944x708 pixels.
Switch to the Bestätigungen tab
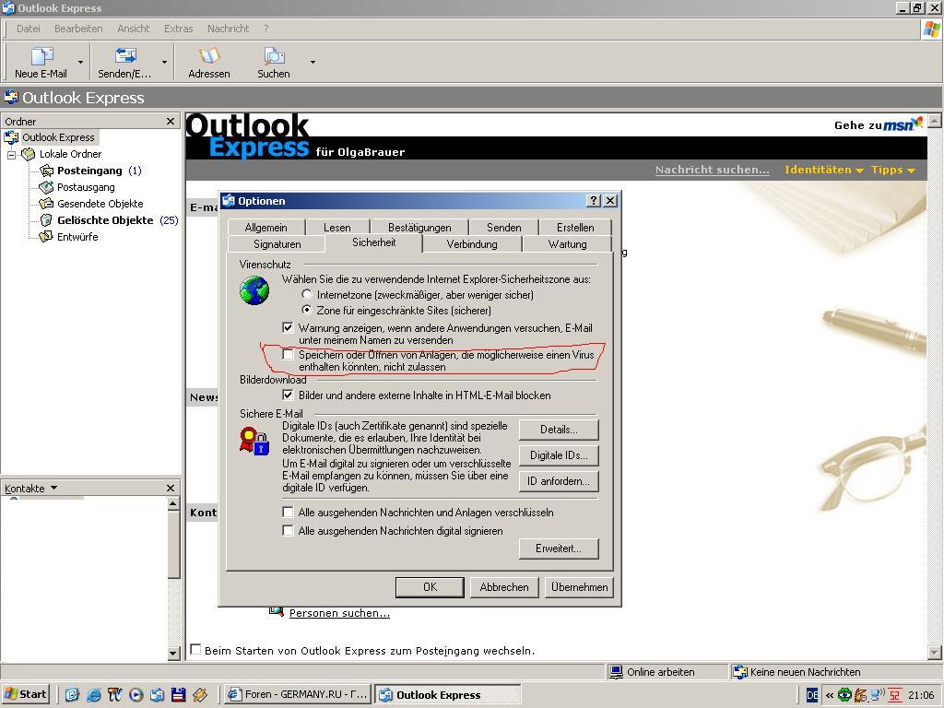click(x=419, y=227)
